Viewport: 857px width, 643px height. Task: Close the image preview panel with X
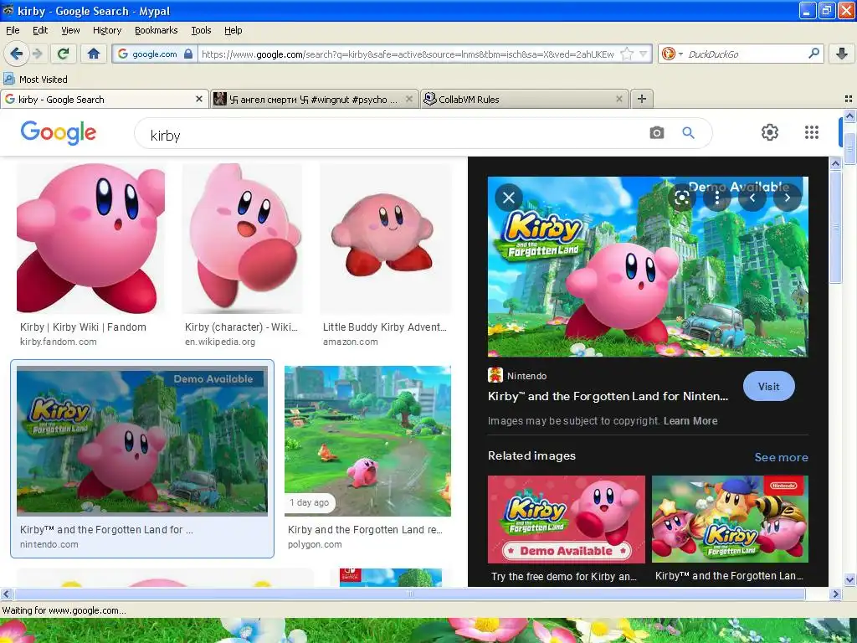pyautogui.click(x=508, y=198)
